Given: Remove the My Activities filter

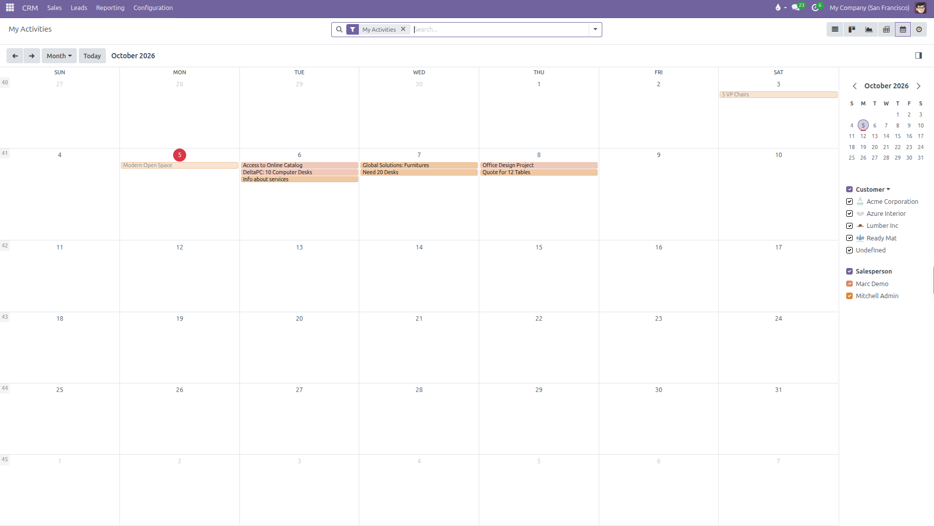Looking at the screenshot, I should coord(403,29).
